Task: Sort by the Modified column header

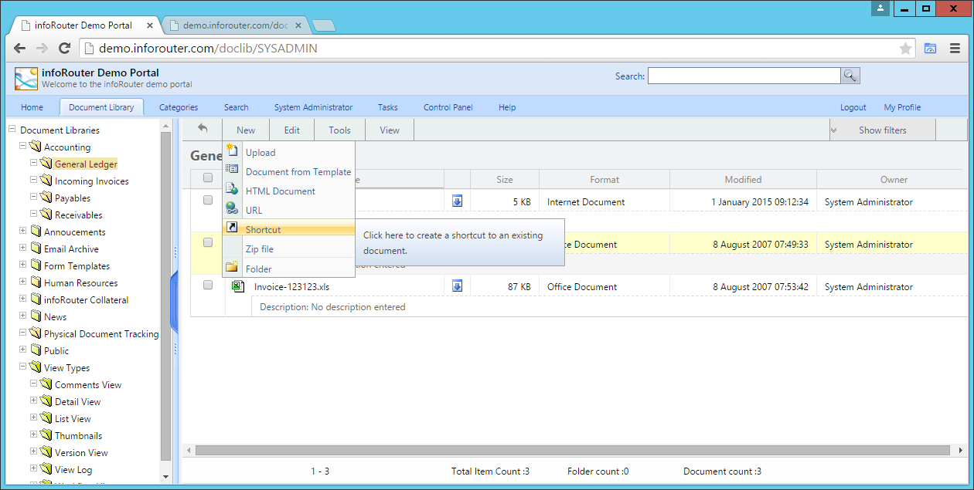Action: [x=743, y=179]
